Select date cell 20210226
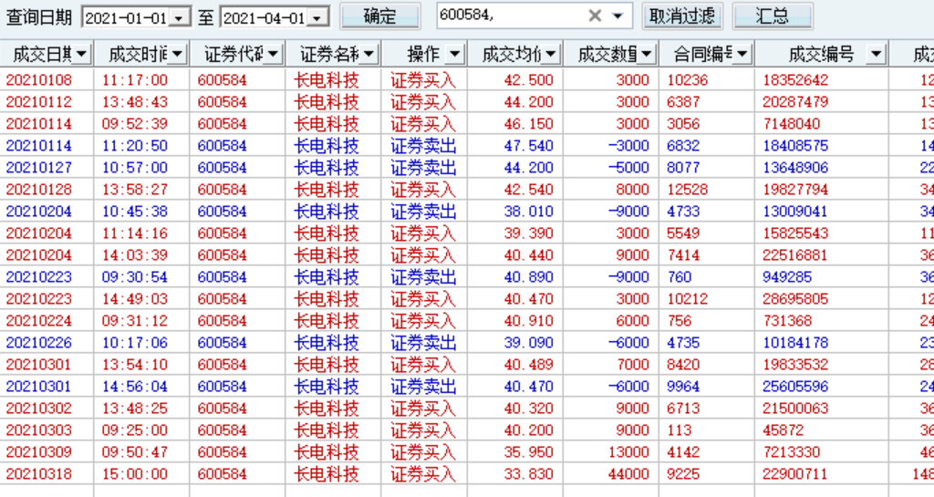934x497 pixels. (x=38, y=343)
